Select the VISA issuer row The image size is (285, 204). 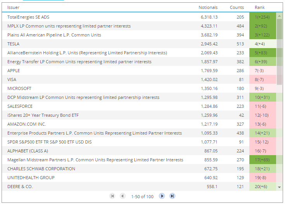click(139, 80)
